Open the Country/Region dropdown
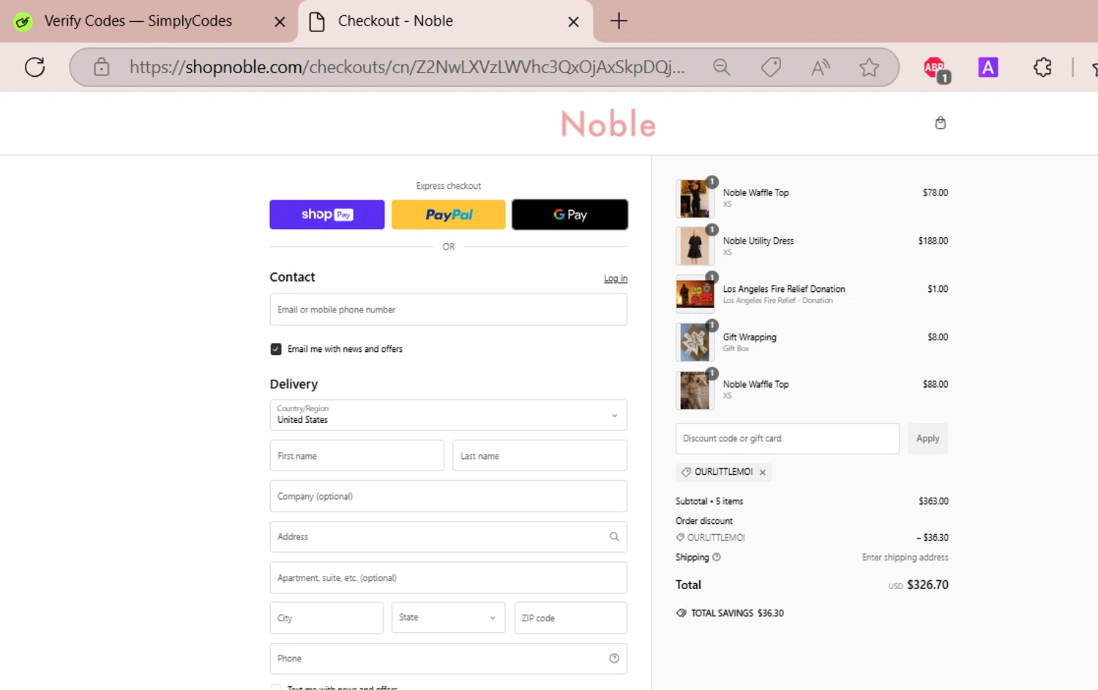 (x=448, y=415)
